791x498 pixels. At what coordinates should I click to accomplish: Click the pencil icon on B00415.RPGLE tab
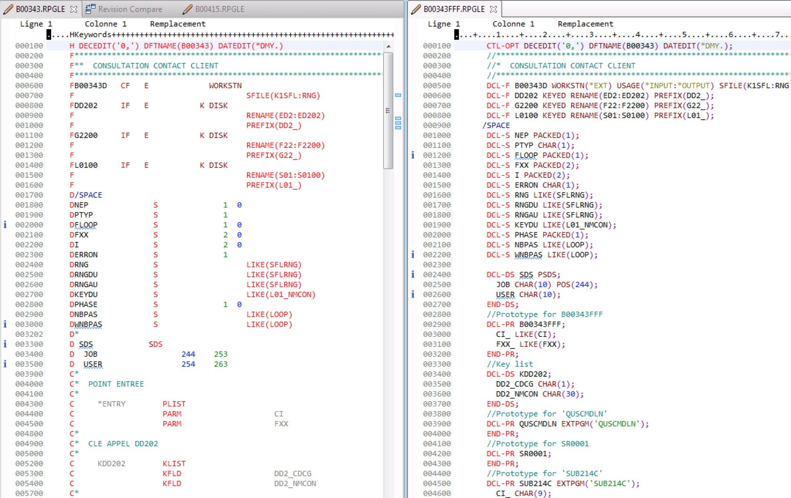188,9
